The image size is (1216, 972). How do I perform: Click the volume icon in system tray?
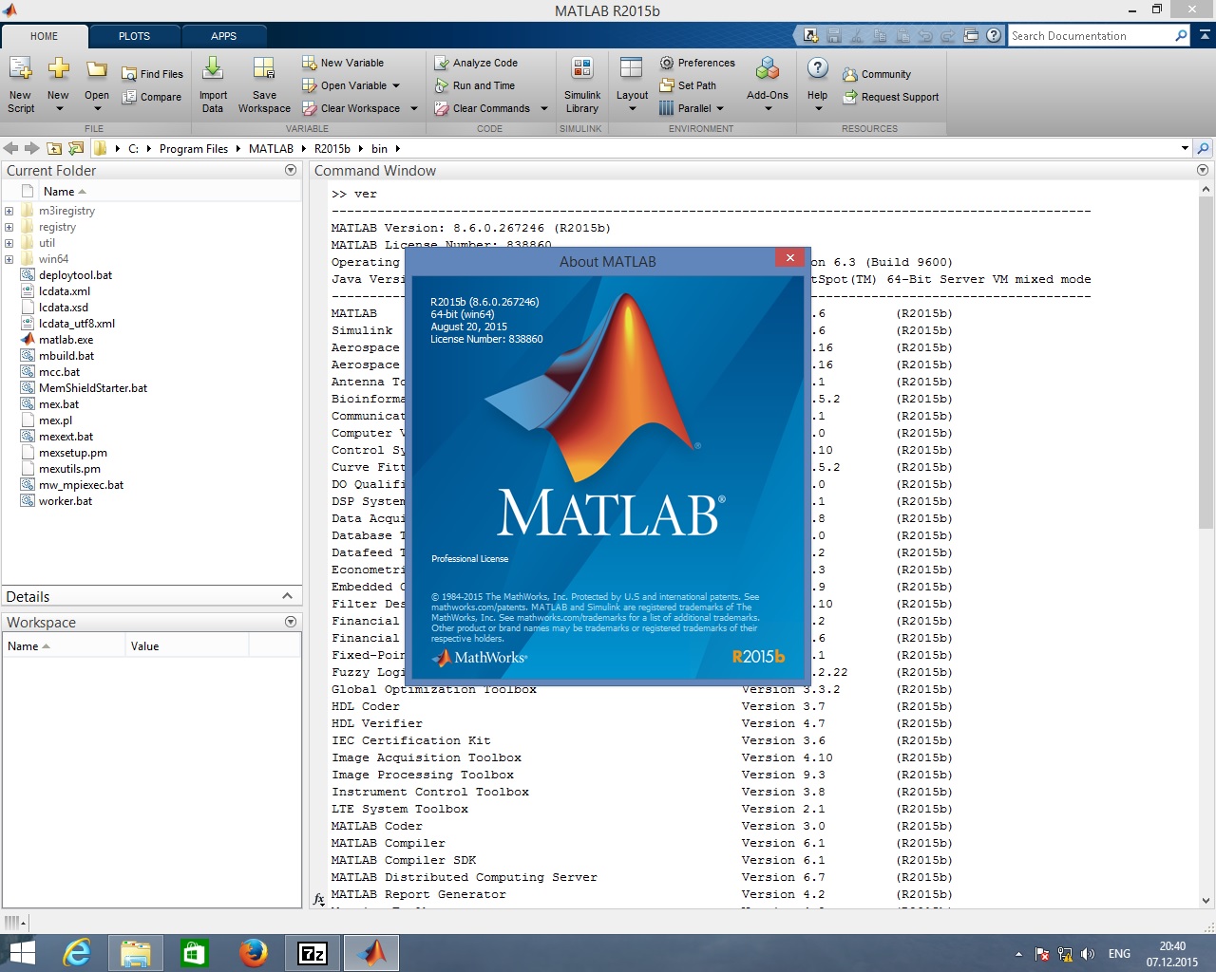(x=1088, y=954)
